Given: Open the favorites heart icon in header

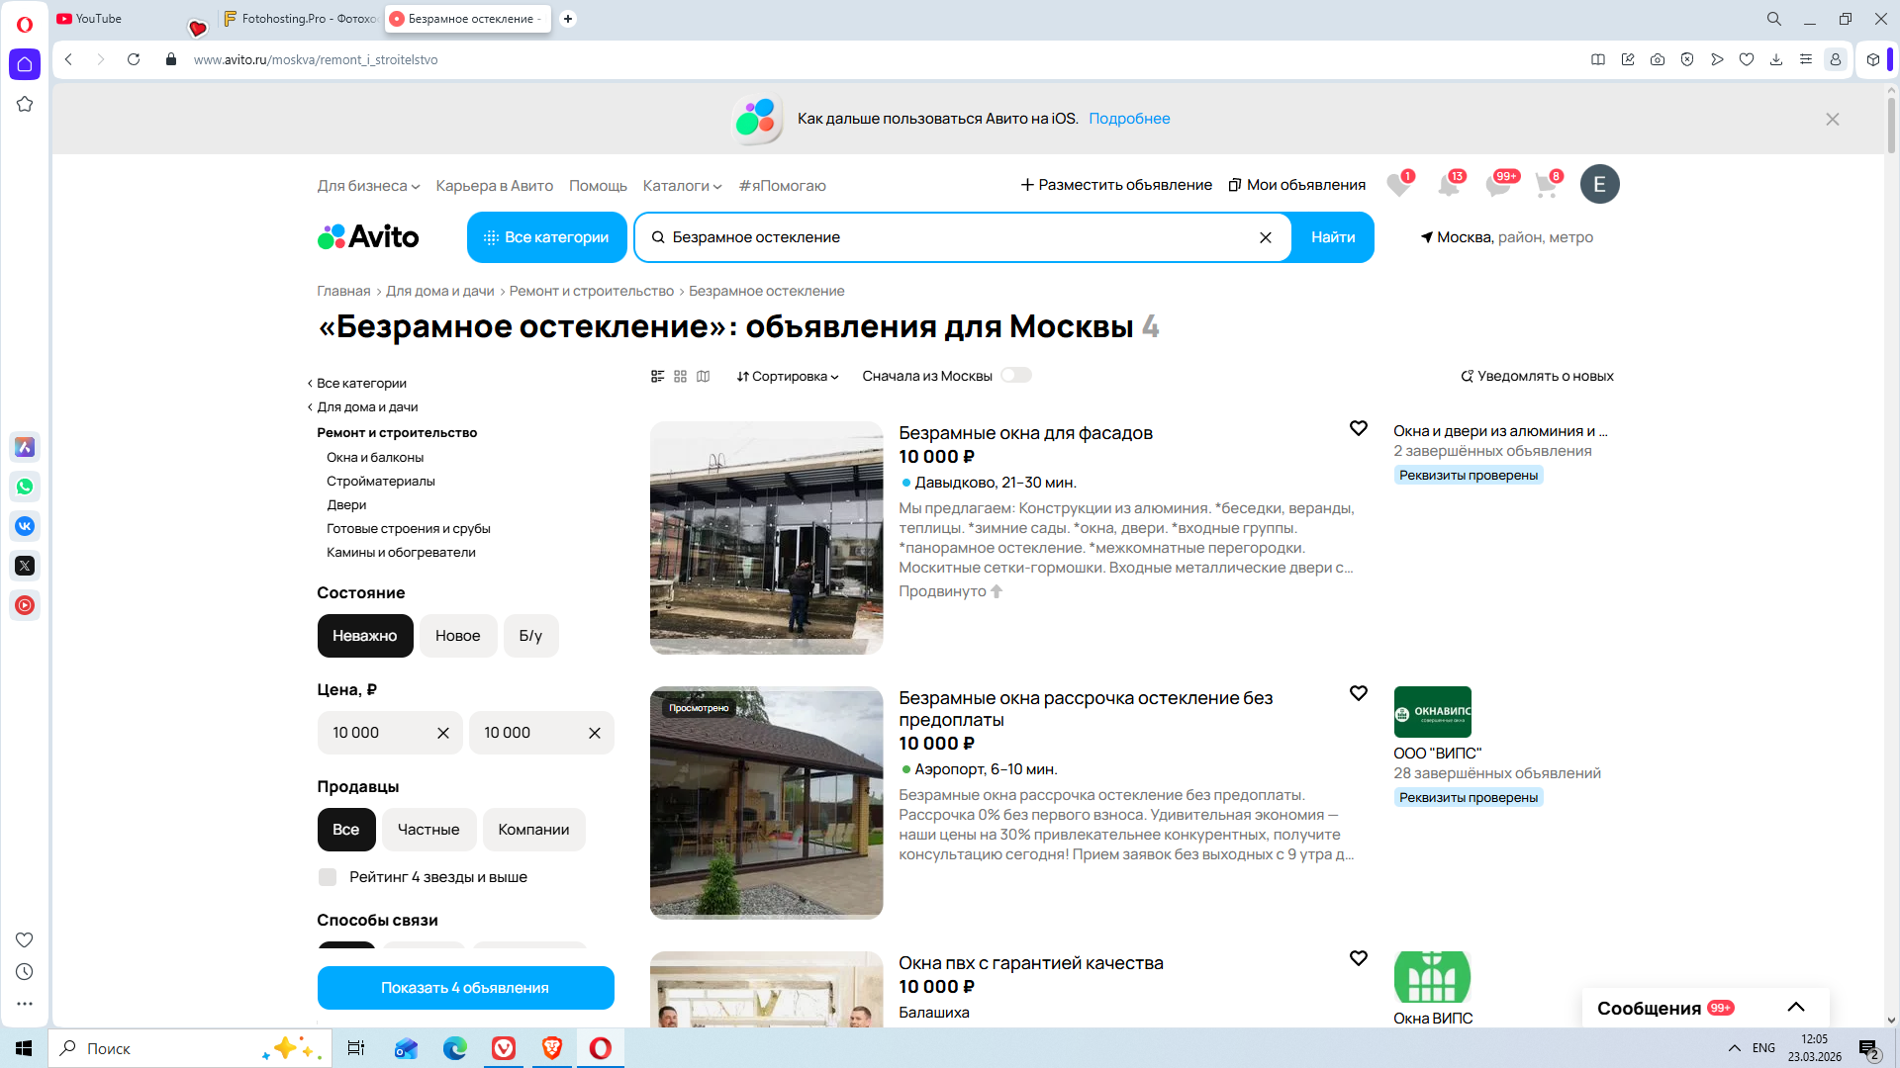Looking at the screenshot, I should pyautogui.click(x=1397, y=185).
